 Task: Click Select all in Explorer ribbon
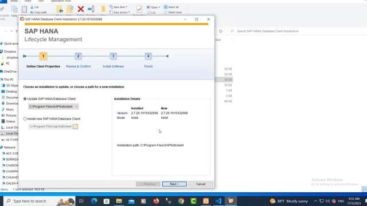click(x=171, y=7)
